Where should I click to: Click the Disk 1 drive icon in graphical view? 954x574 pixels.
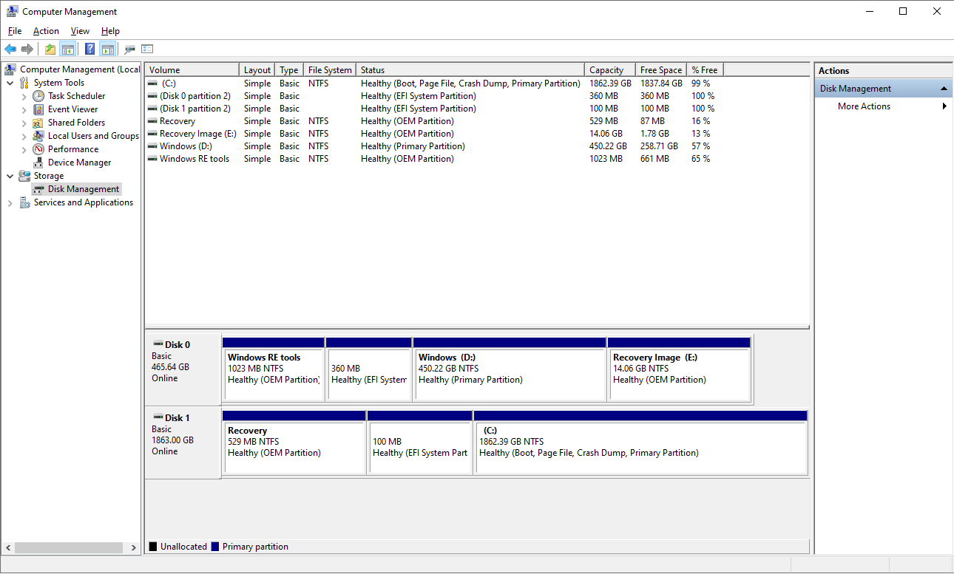pyautogui.click(x=158, y=417)
